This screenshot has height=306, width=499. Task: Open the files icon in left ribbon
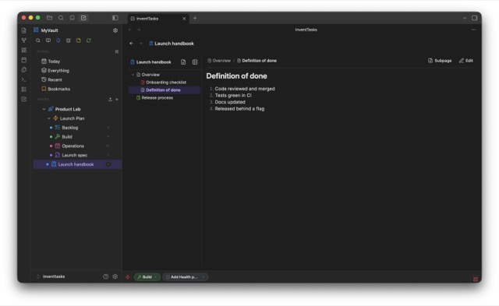(x=24, y=30)
